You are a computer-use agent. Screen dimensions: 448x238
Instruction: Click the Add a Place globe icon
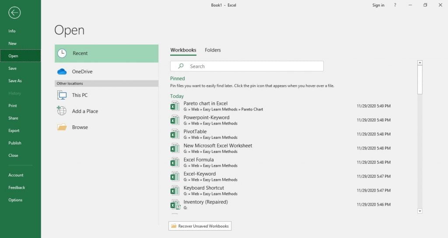pos(61,110)
